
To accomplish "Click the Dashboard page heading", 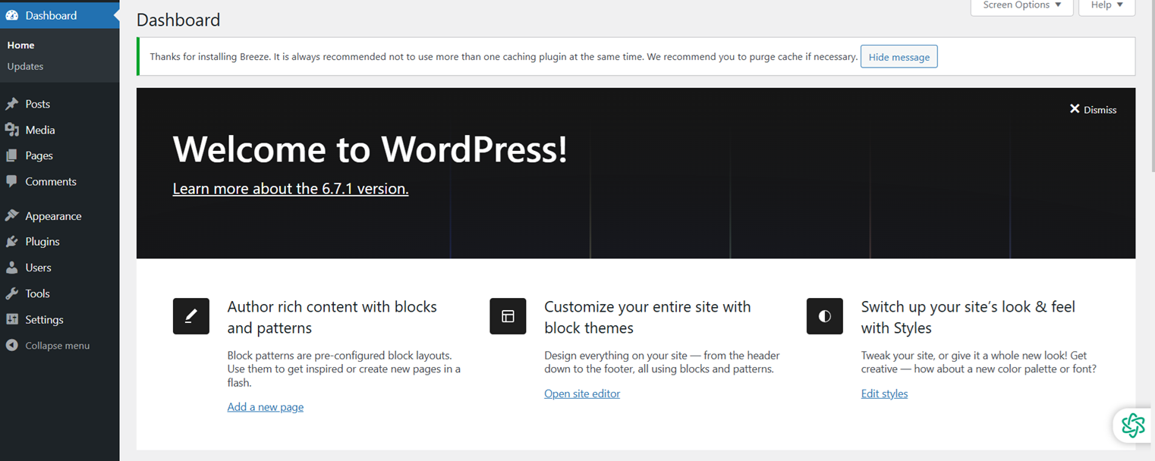I will point(178,20).
